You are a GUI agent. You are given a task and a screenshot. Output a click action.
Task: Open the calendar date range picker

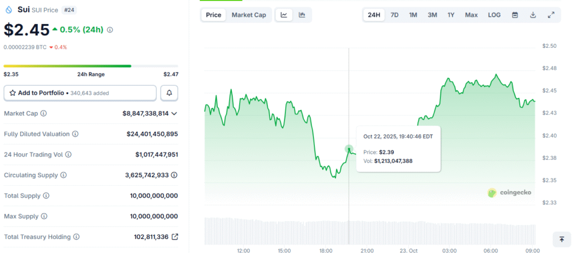click(515, 15)
